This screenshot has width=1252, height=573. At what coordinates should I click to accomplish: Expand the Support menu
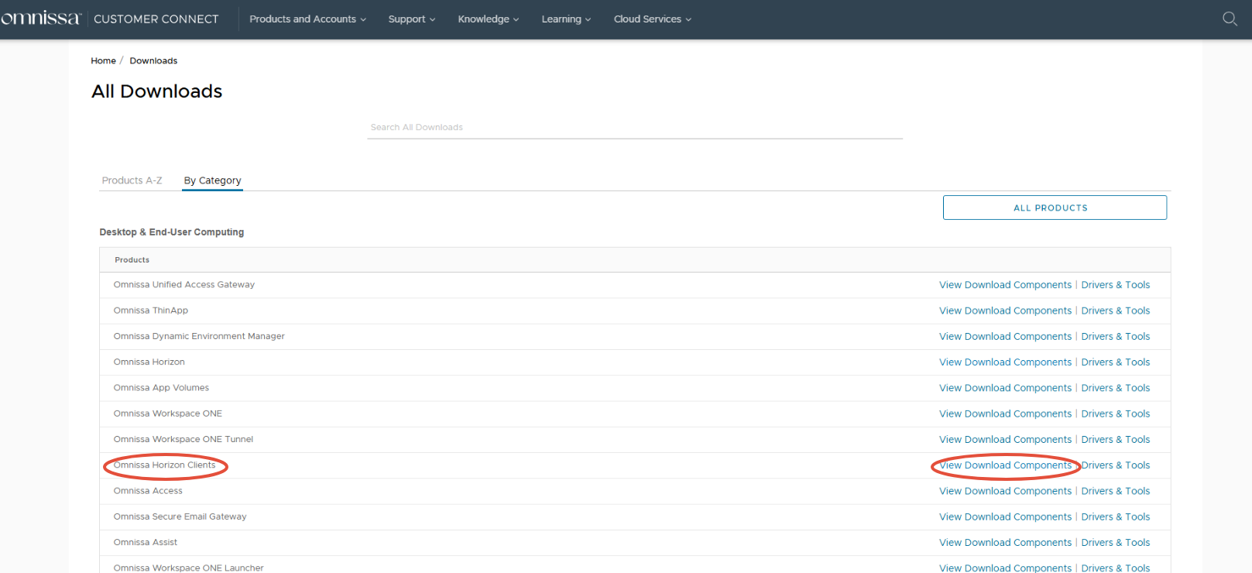[x=412, y=19]
